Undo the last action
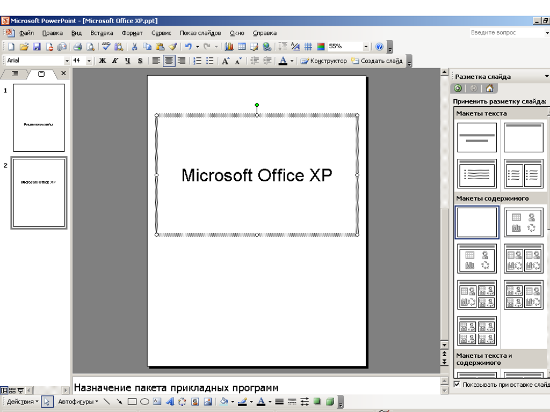 (189, 47)
